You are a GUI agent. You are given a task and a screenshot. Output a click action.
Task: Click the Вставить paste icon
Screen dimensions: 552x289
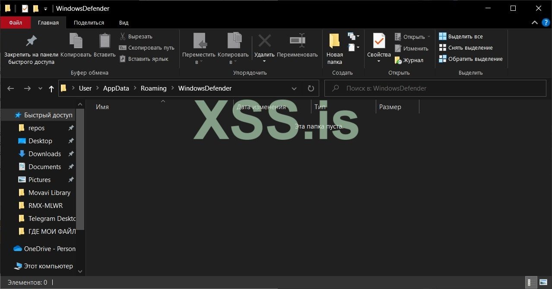point(105,45)
